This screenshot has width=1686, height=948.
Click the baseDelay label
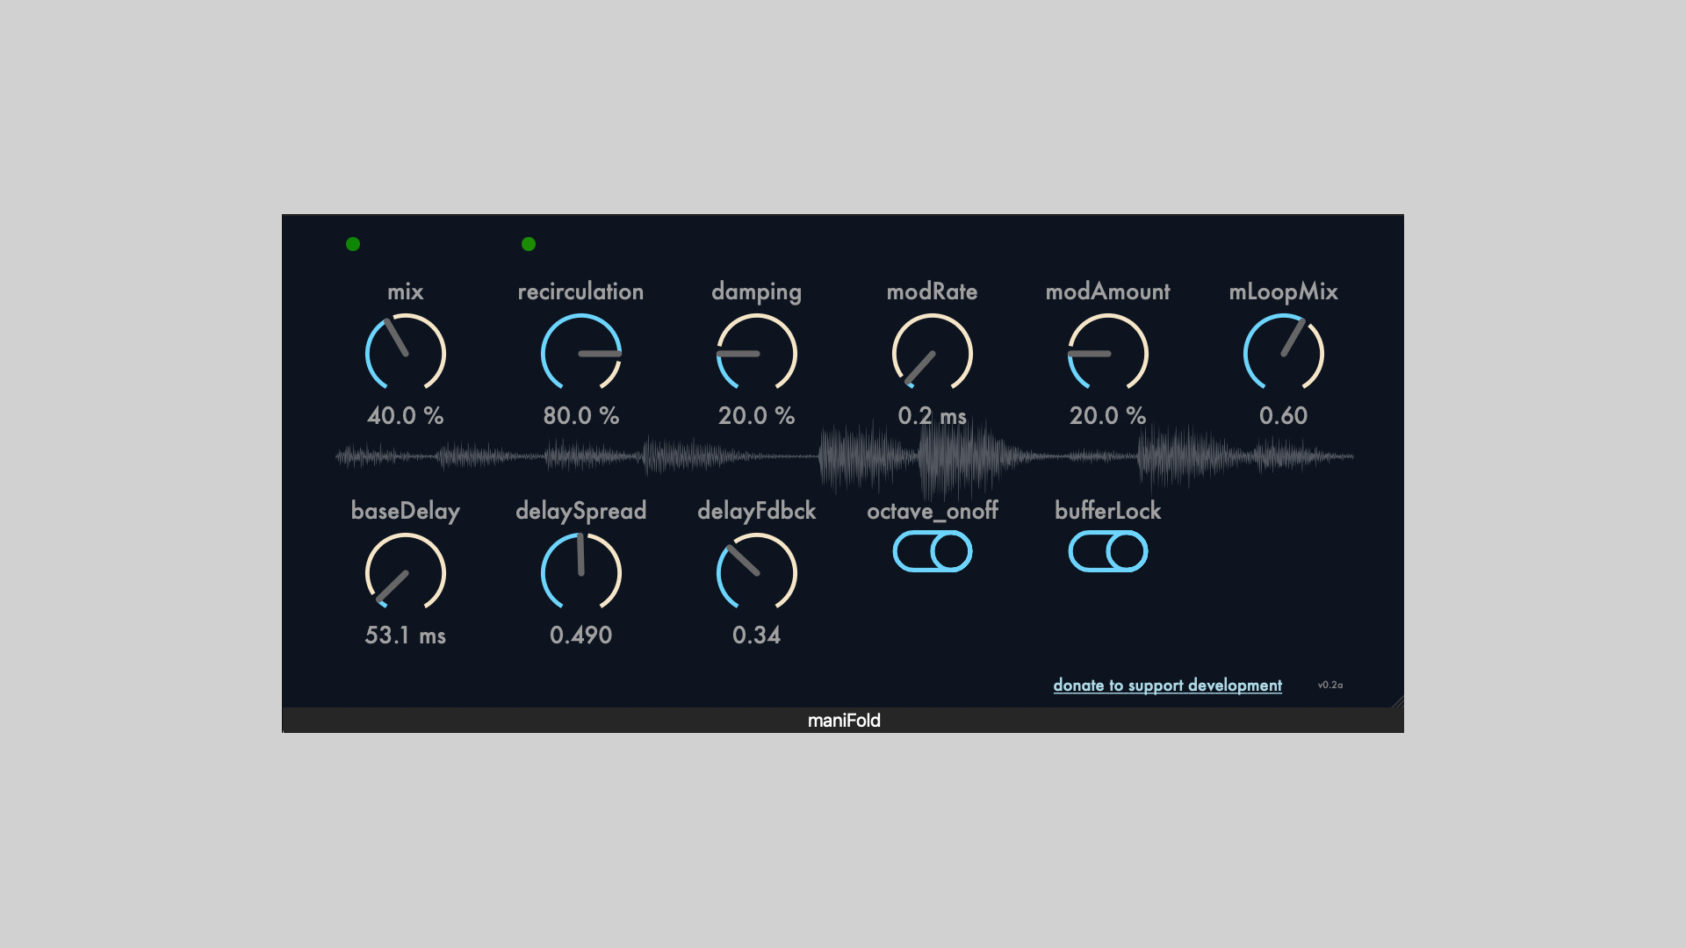(x=406, y=512)
